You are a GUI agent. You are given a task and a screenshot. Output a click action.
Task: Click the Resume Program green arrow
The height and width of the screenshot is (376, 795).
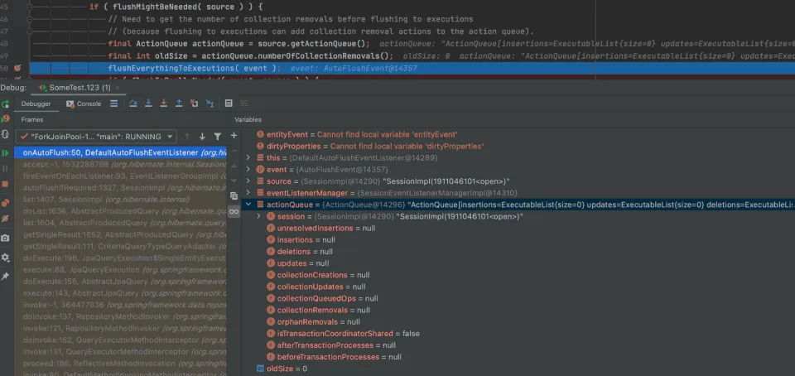[5, 152]
